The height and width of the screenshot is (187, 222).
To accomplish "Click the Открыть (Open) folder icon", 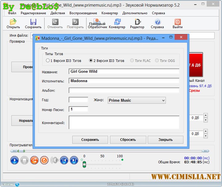I will 13,22.
